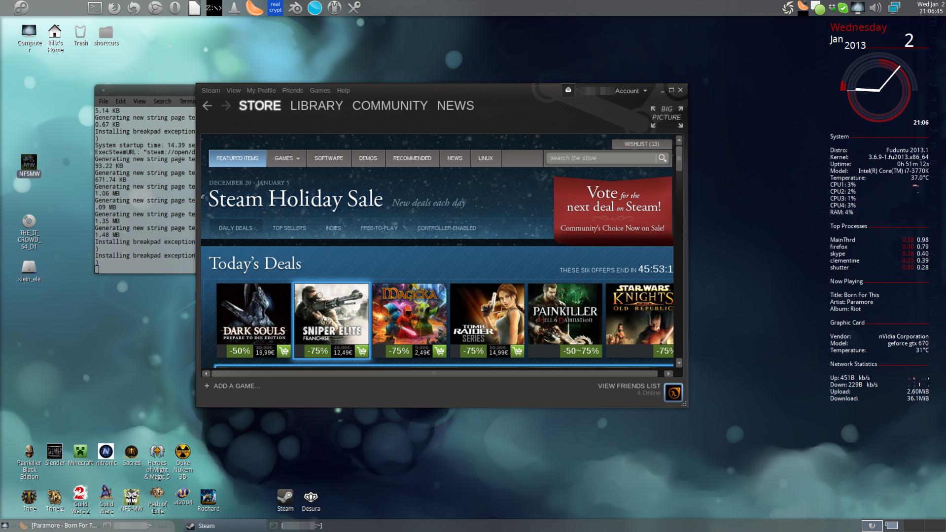Expand the GAMES store dropdown
Screen dimensions: 946x532
coord(286,158)
